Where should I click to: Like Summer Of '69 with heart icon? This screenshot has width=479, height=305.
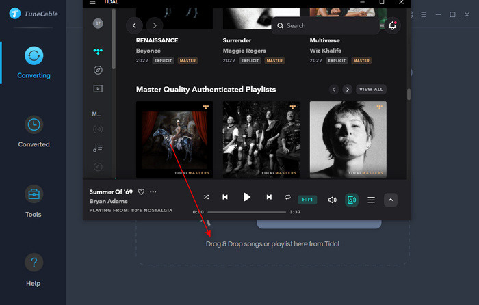point(141,192)
